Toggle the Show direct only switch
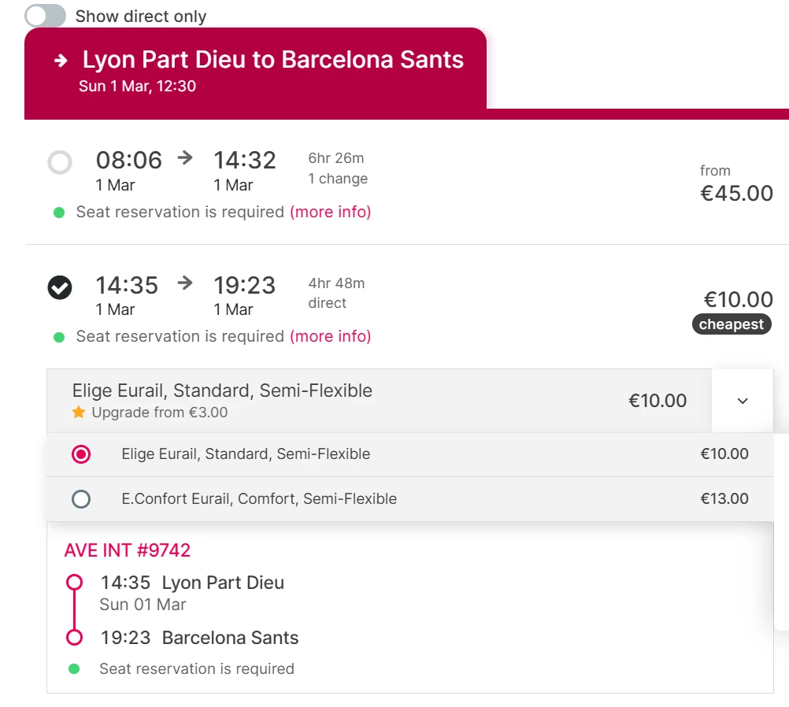The image size is (789, 707). pyautogui.click(x=45, y=16)
